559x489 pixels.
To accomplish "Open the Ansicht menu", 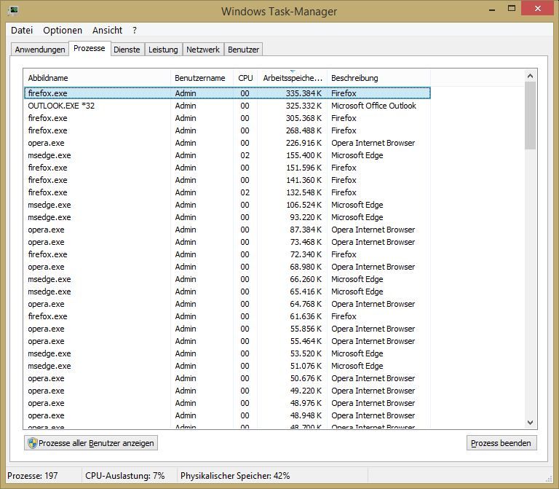I will tap(107, 31).
